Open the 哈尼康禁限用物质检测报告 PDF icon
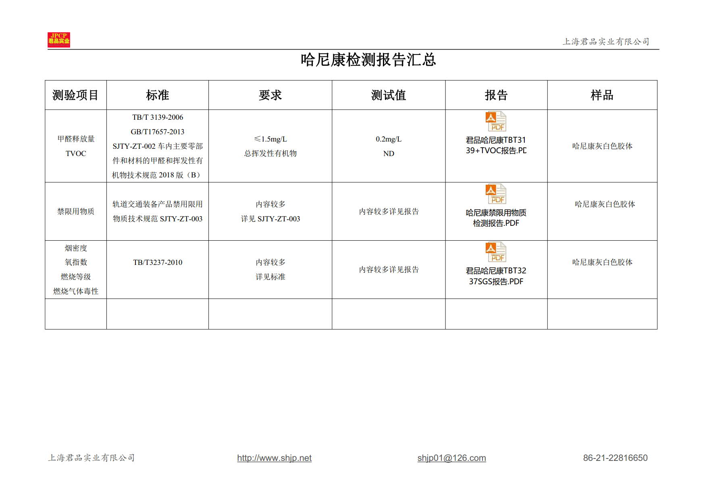 coord(496,194)
